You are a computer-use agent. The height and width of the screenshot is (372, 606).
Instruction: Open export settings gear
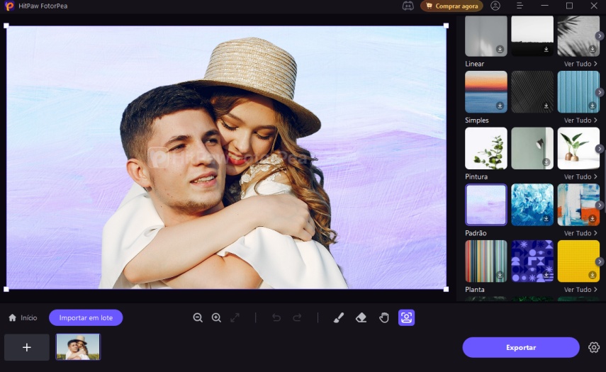(x=594, y=347)
